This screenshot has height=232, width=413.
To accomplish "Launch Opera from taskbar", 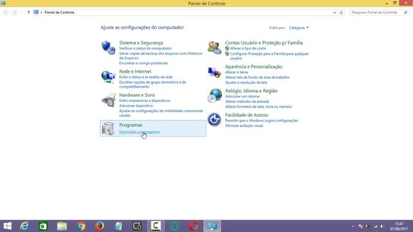I will tap(194, 226).
